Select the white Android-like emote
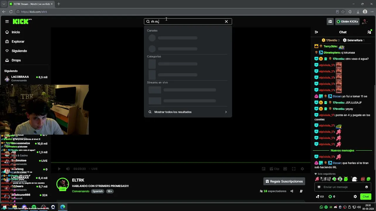Image resolution: width=376 pixels, height=211 pixels. click(x=355, y=179)
